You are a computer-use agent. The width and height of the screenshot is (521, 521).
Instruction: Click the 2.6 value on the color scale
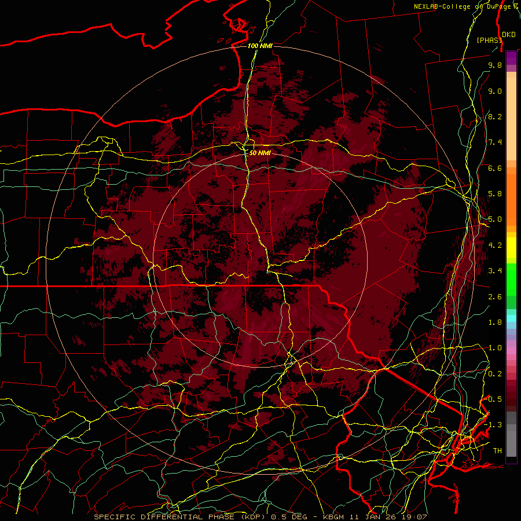point(495,297)
